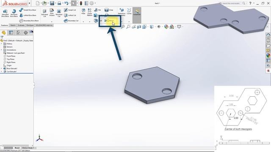Choose the Wrap feature
The height and width of the screenshot is (152, 271).
point(109,10)
